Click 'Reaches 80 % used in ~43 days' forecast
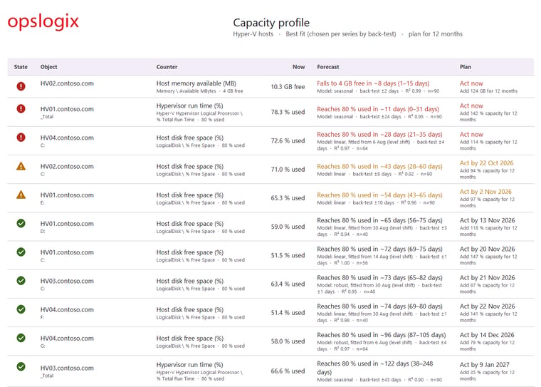Viewport: 541px width, 387px height. coord(379,166)
